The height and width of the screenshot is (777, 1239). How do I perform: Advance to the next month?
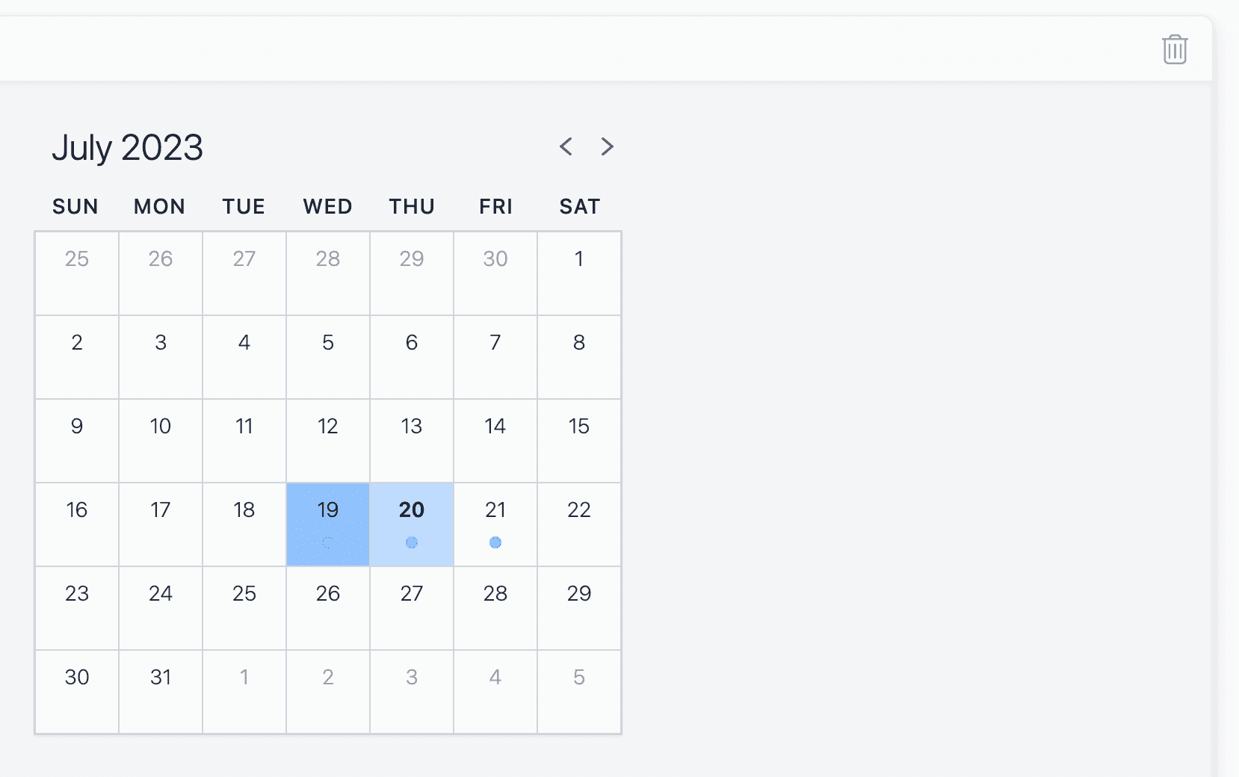[x=607, y=146]
